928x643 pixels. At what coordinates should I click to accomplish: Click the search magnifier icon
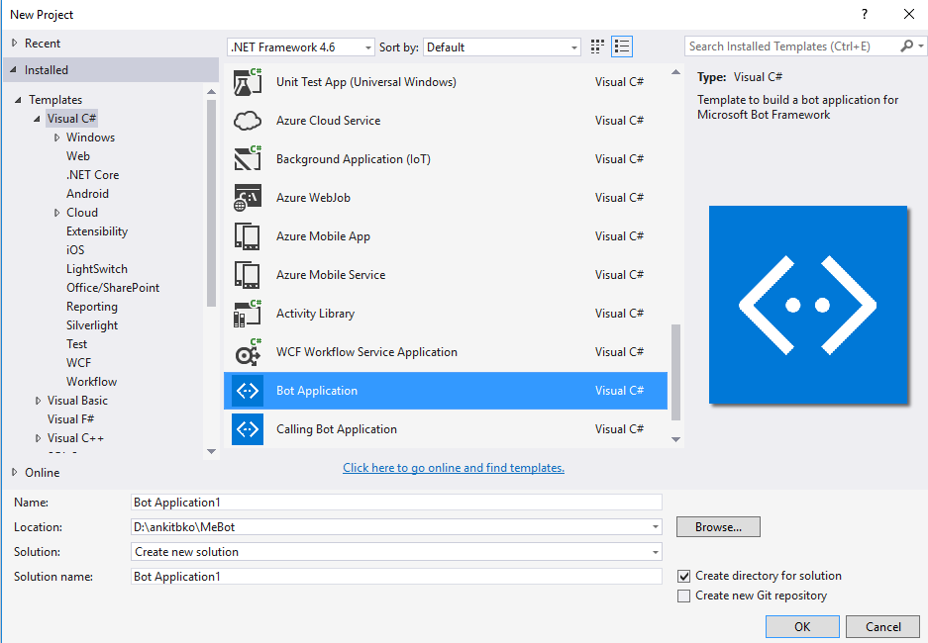click(x=906, y=46)
